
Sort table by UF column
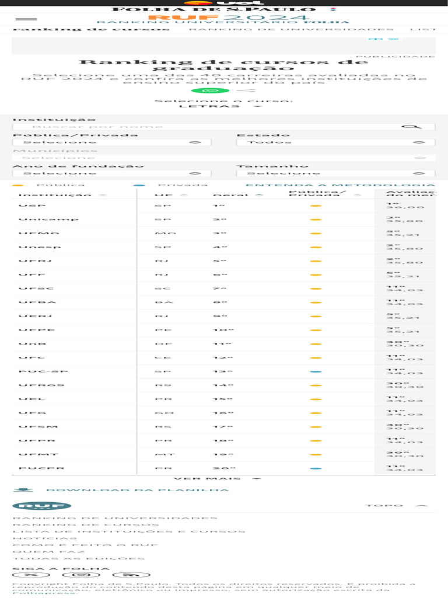click(171, 195)
